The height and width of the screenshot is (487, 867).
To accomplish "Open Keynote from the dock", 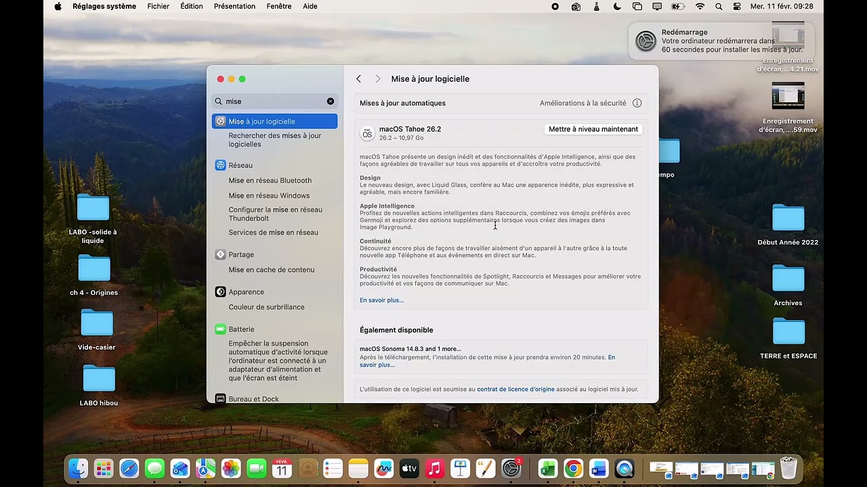I will click(x=461, y=468).
